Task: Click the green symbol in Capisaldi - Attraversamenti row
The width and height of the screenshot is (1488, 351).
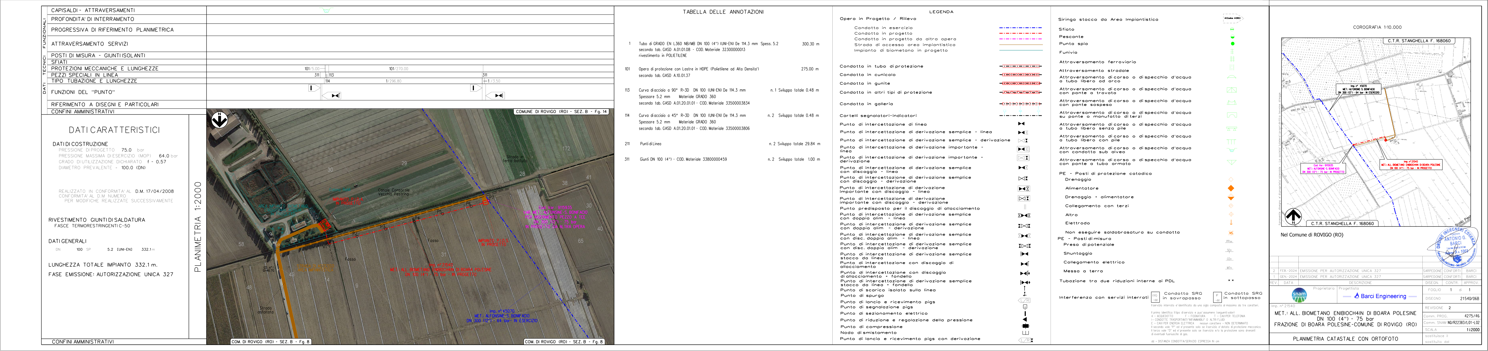Action: tap(326, 10)
